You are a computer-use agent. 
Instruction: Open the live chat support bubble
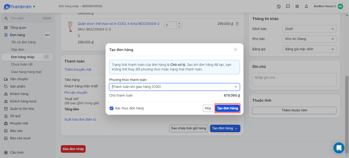tap(339, 148)
